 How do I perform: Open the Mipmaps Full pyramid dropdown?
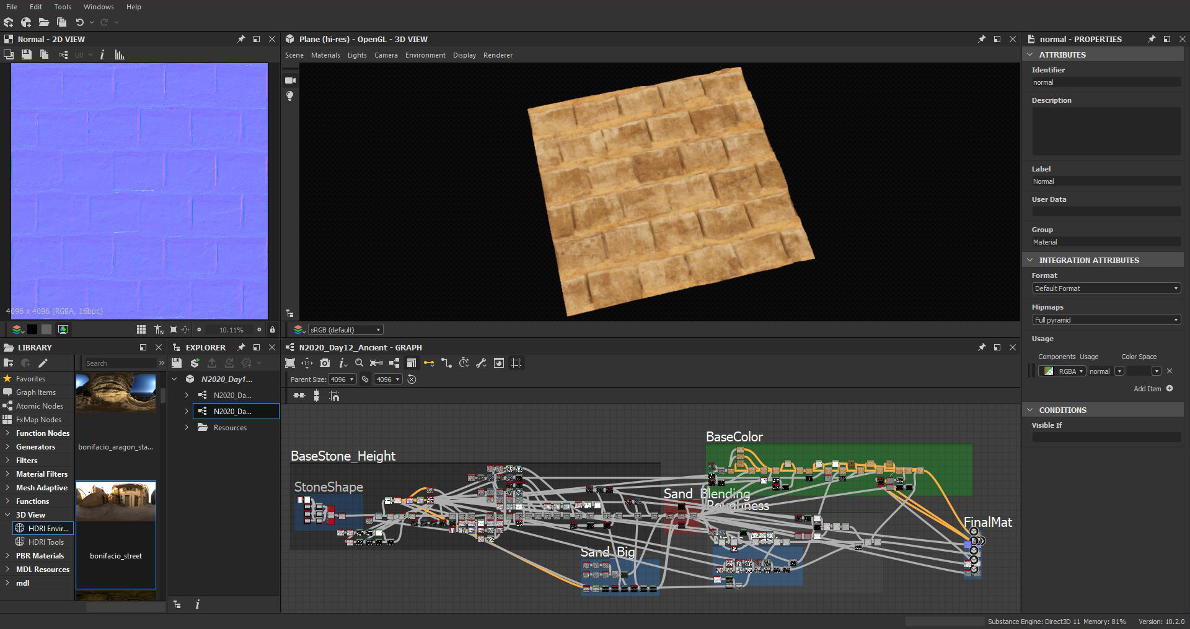tap(1106, 320)
